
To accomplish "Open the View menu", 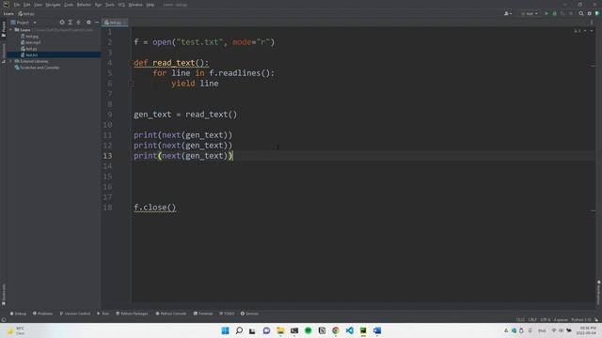I will tap(38, 5).
